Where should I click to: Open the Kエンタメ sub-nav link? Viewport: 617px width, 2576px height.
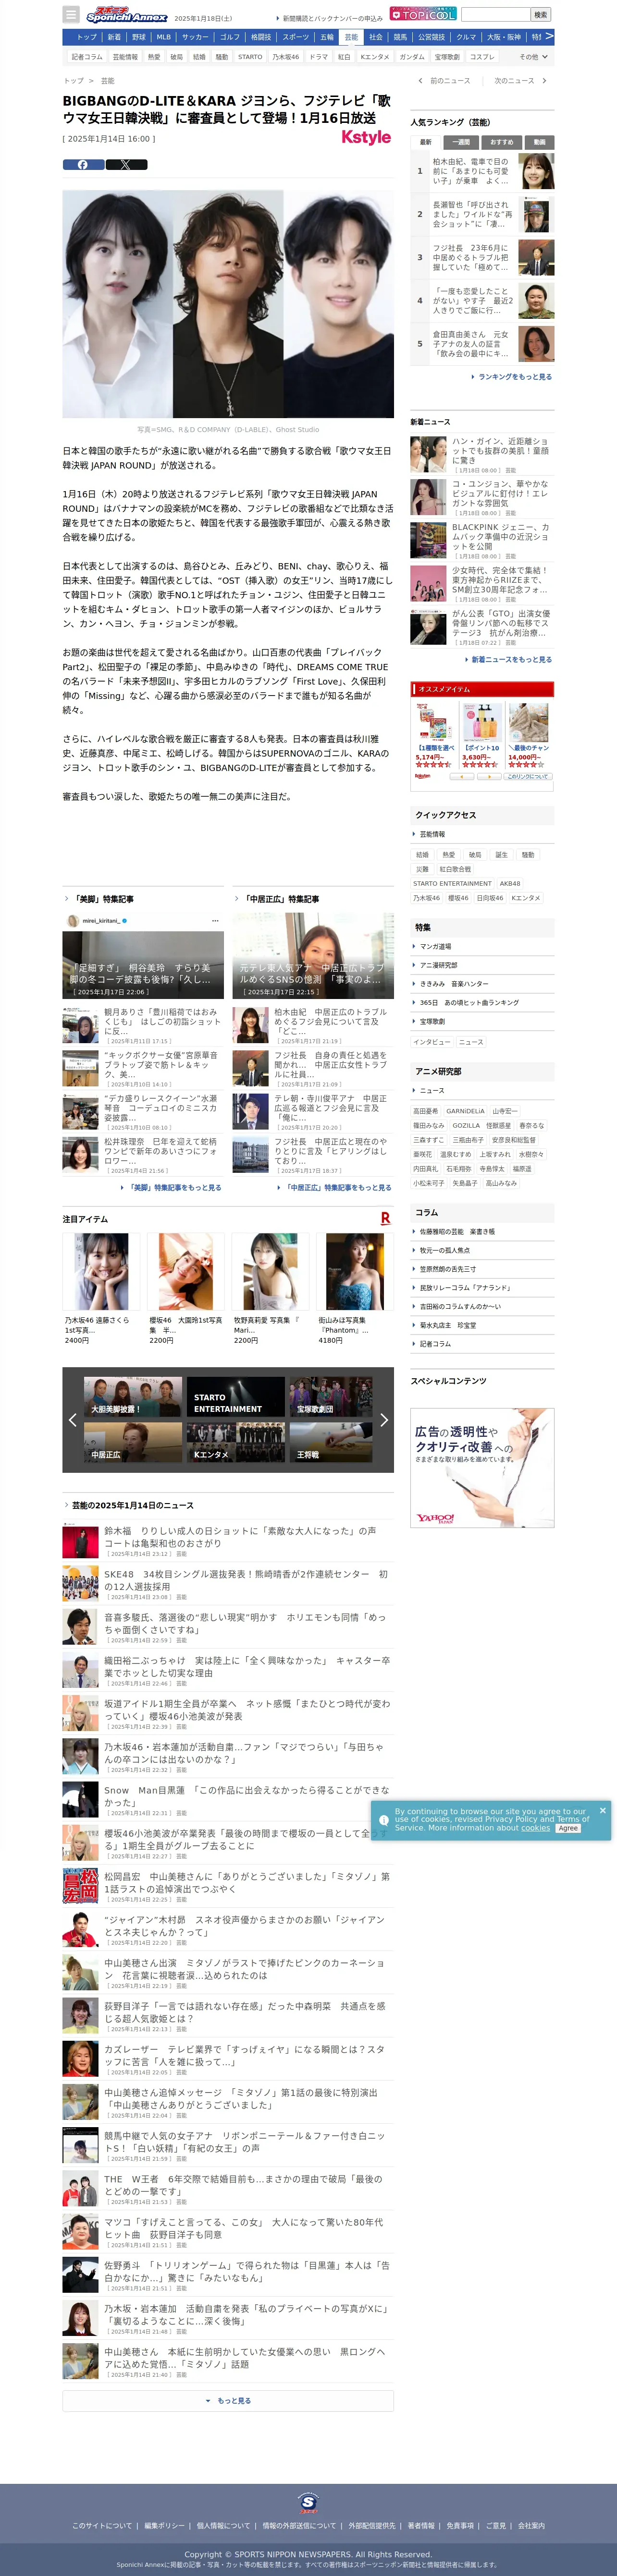(x=375, y=57)
